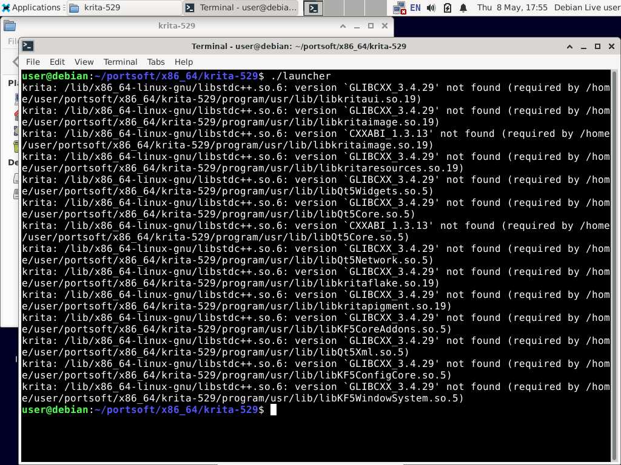Open the Tabs menu
621x465 pixels.
[x=156, y=62]
